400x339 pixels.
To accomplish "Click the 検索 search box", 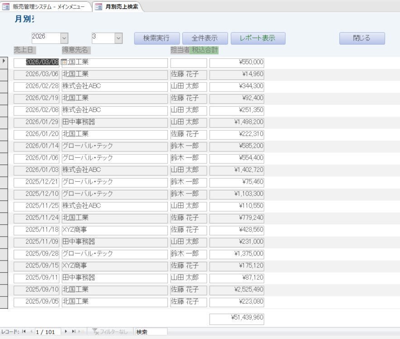I will tap(151, 332).
